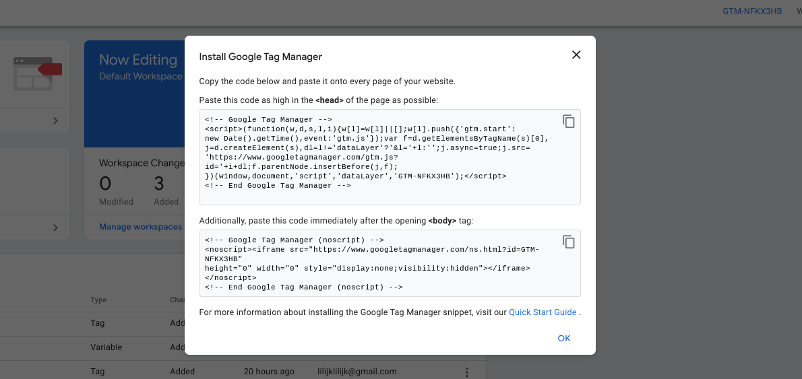Click the Type column header
This screenshot has width=802, height=379.
(x=98, y=300)
